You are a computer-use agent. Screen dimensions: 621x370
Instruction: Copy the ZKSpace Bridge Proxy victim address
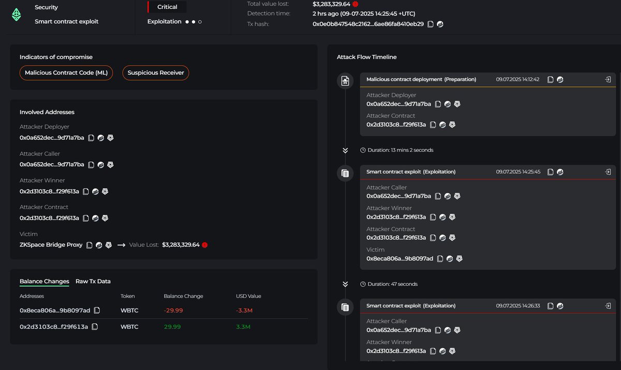(90, 245)
